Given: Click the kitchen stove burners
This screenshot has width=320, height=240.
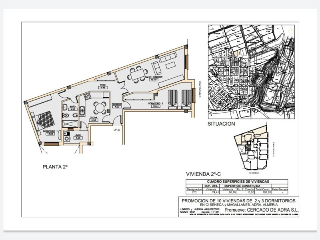Looking at the screenshot, I should click(x=87, y=97).
